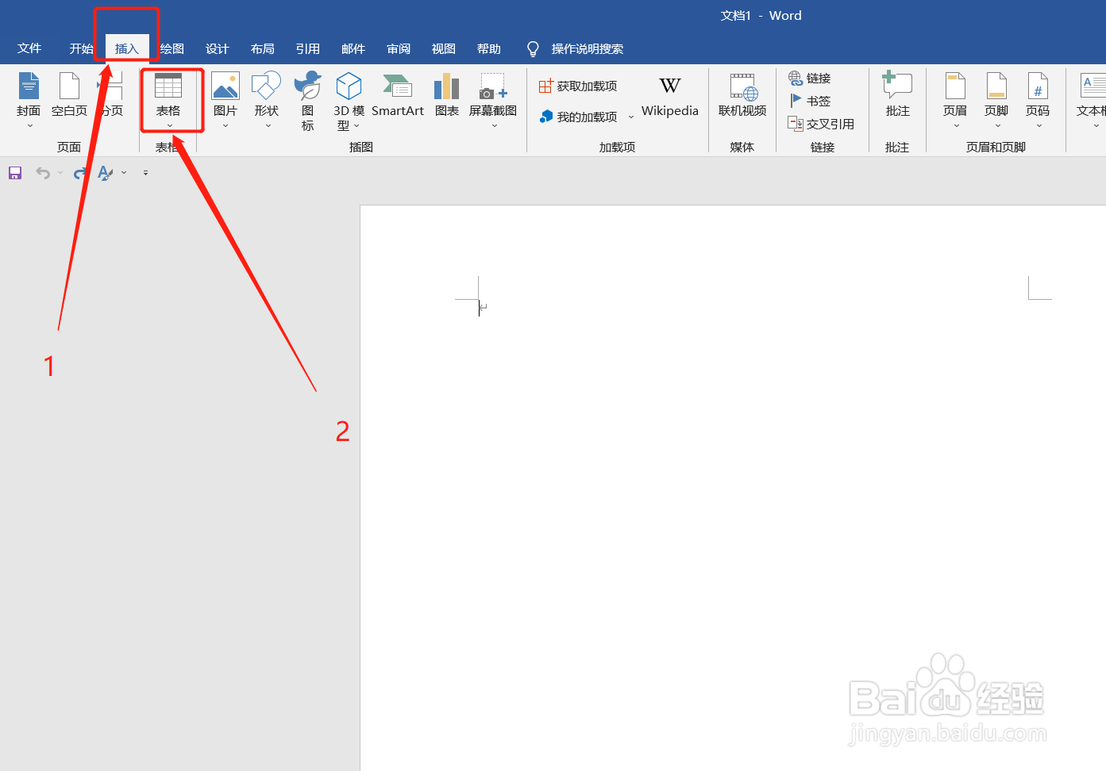Click the text styling A icon in Quick Access
This screenshot has height=771, width=1106.
click(105, 173)
